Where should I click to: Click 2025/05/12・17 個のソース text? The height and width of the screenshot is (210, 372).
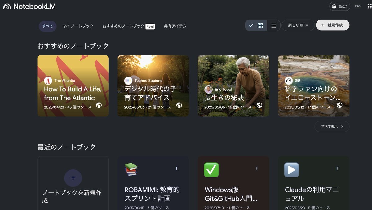click(308, 107)
